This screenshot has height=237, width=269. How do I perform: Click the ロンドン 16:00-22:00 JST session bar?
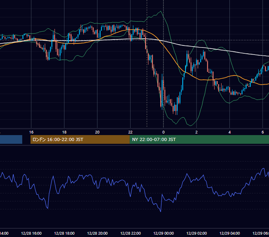point(80,139)
